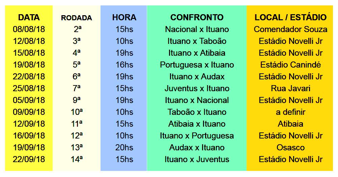Select the 20hs time cell
The height and width of the screenshot is (177, 338).
(x=124, y=147)
